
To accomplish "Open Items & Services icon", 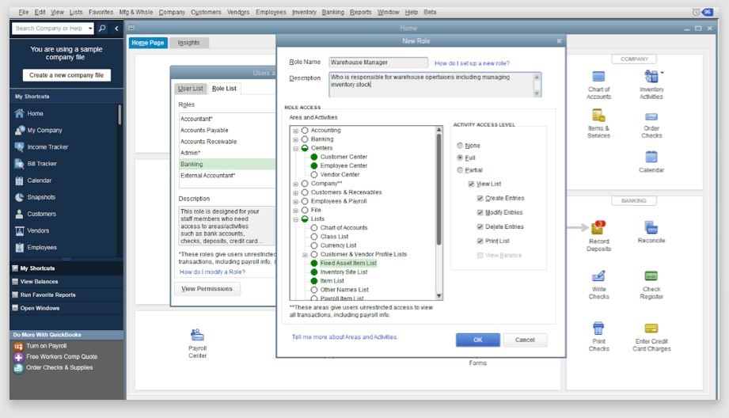I will [598, 115].
